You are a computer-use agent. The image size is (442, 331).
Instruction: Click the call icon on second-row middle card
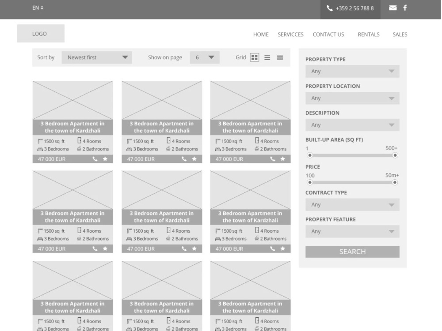(184, 248)
